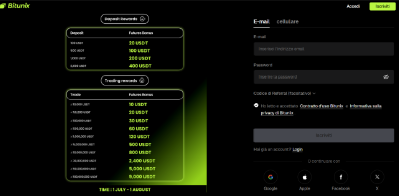Open the Bitunix logo home link
The width and height of the screenshot is (399, 196).
click(15, 6)
